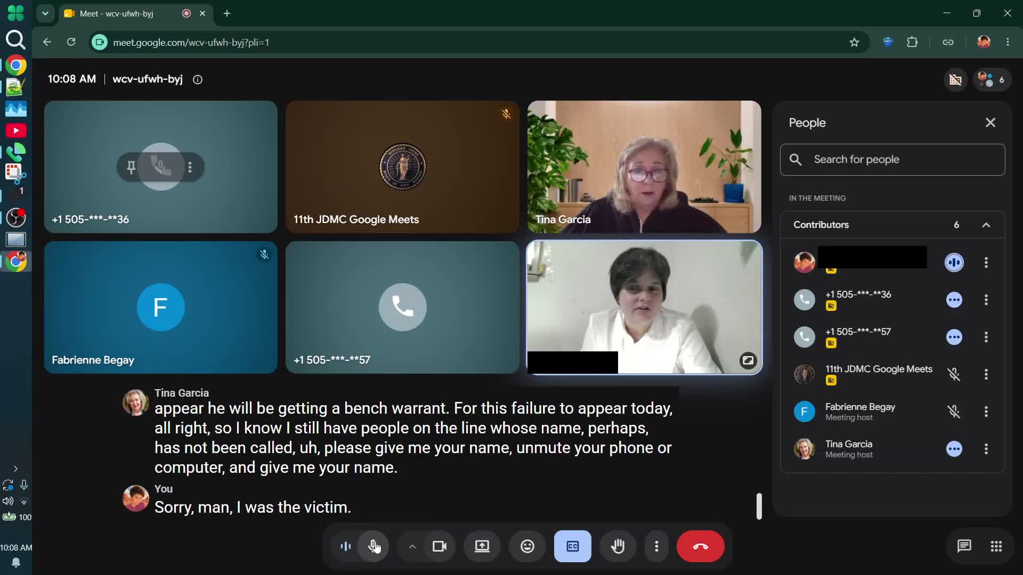Leave the call with red hang-up button

700,546
